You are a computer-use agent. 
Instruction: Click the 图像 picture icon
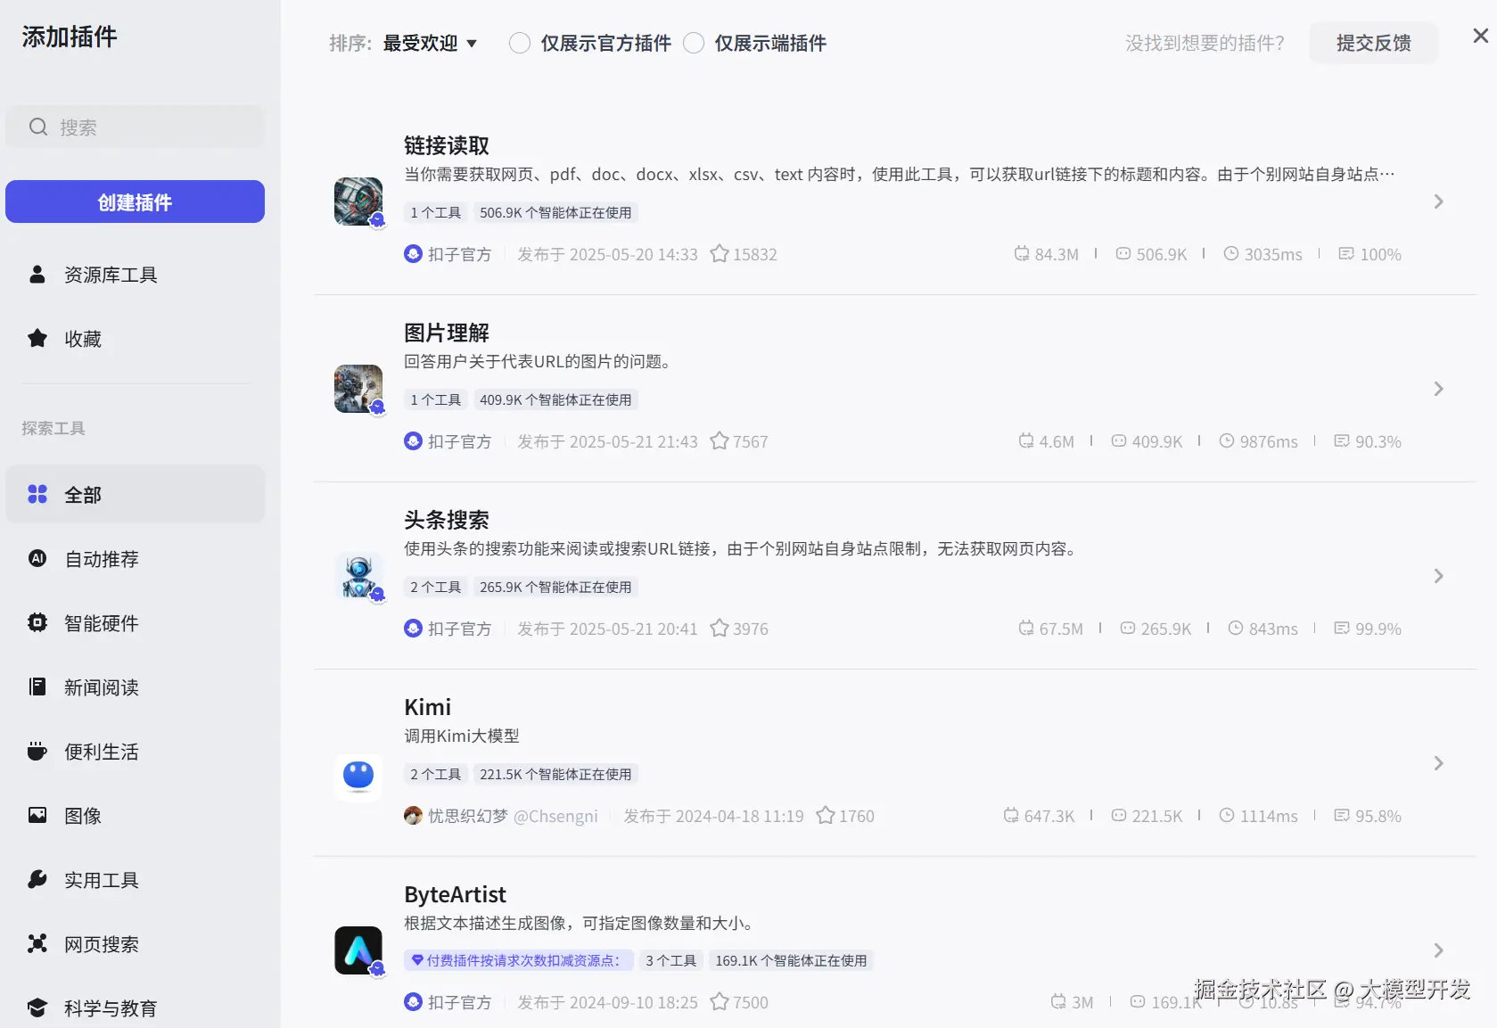coord(37,815)
